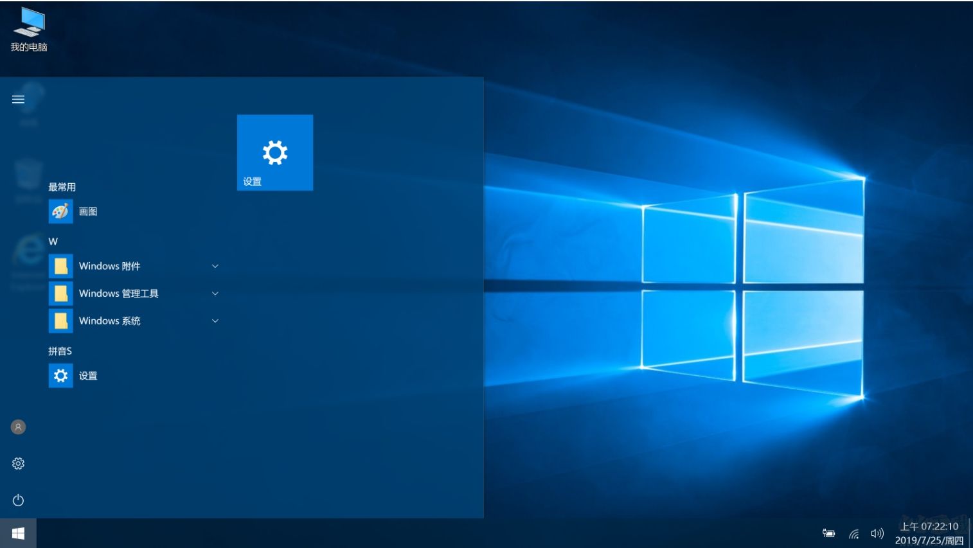The image size is (973, 548).
Task: Click the Windows 系统 folder icon
Action: click(x=60, y=321)
